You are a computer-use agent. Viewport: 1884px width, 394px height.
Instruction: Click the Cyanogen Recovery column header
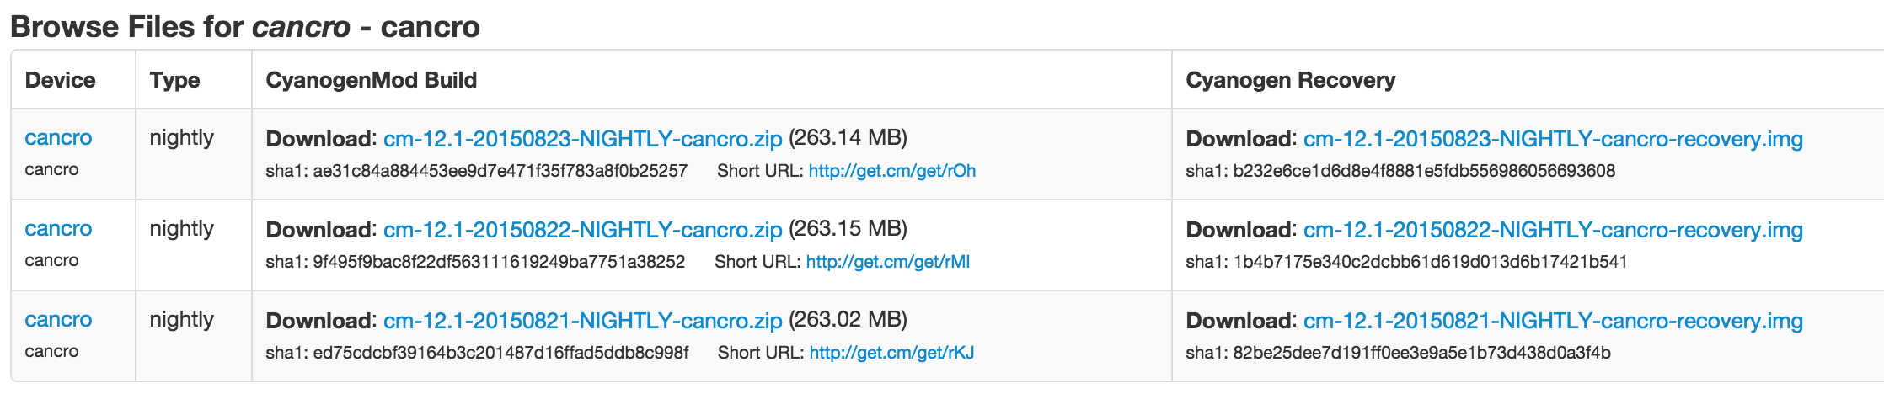tap(1291, 80)
